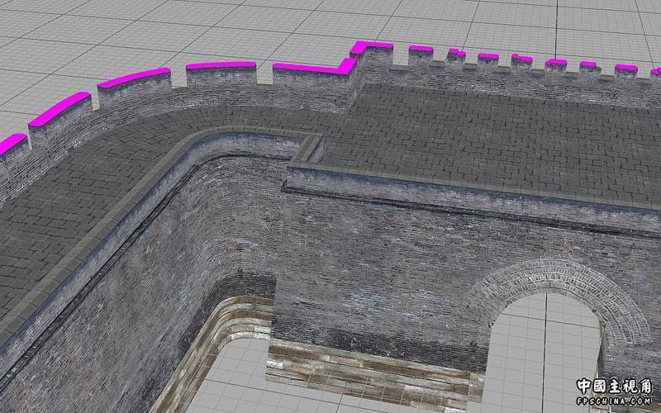Select the square notch where ledge meets gate wall
This screenshot has width=661, height=413.
tap(307, 149)
